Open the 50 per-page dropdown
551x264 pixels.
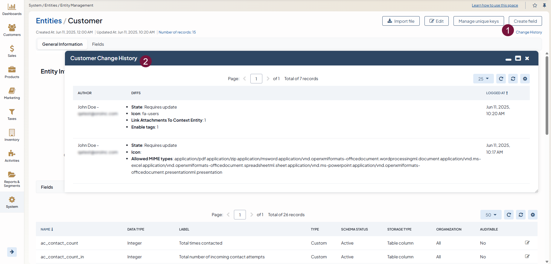[491, 215]
